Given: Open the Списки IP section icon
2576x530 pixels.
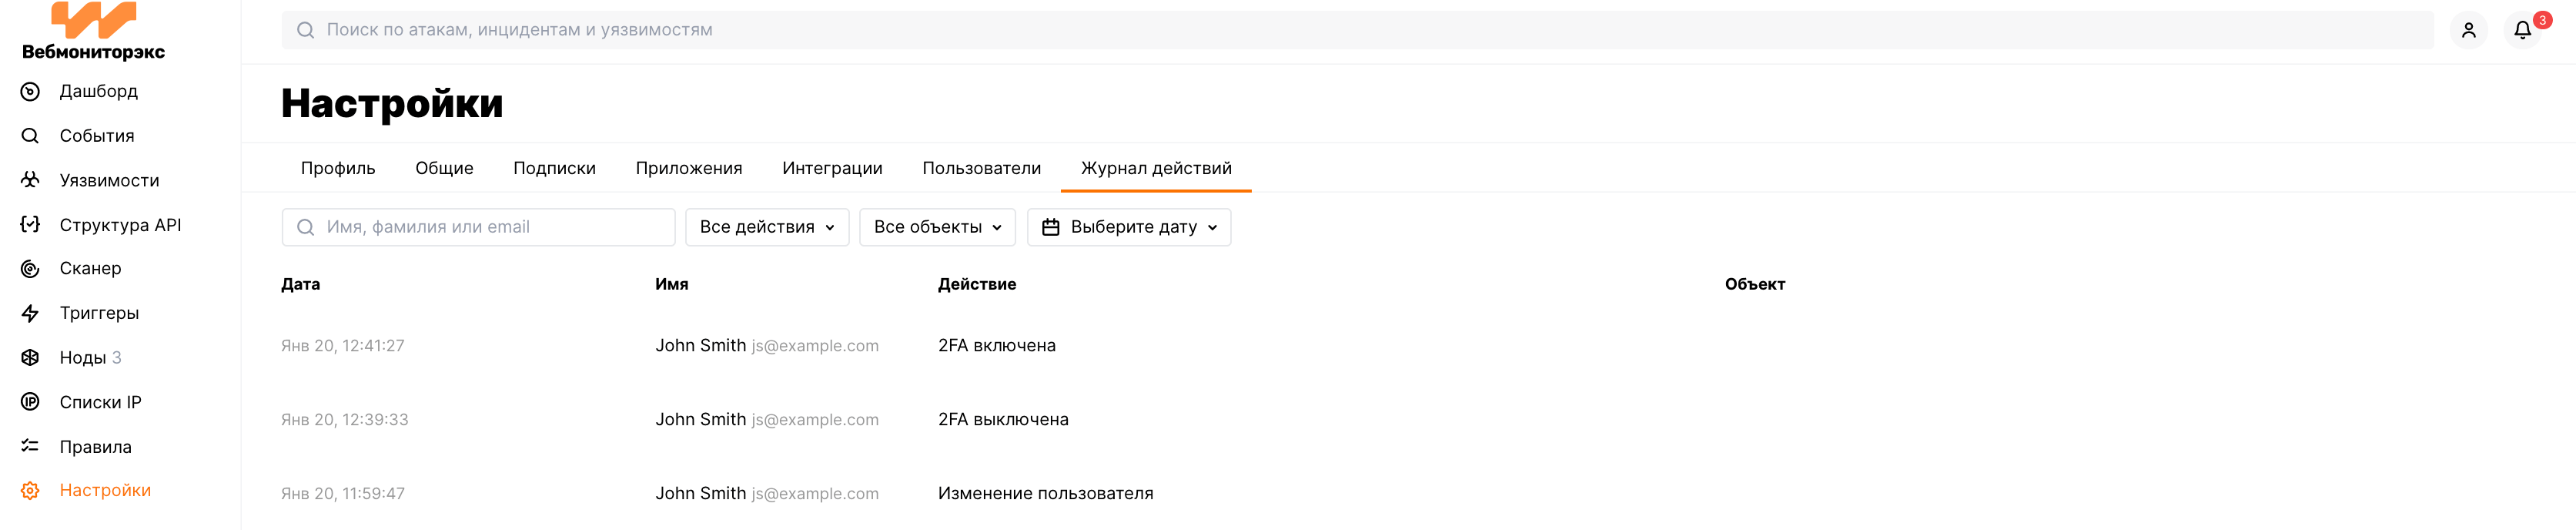Looking at the screenshot, I should click(30, 401).
